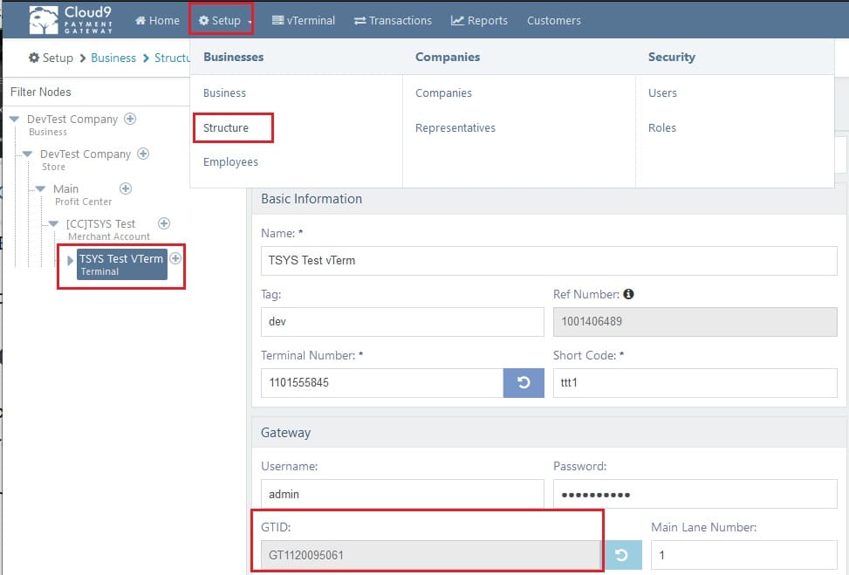
Task: Click the Filter Nodes field
Action: [98, 92]
